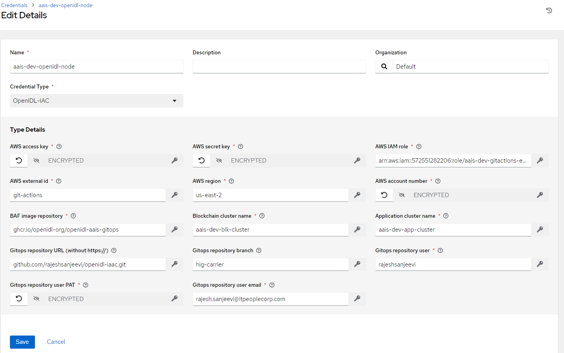Save the credential changes
Image resolution: width=564 pixels, height=353 pixels.
22,342
